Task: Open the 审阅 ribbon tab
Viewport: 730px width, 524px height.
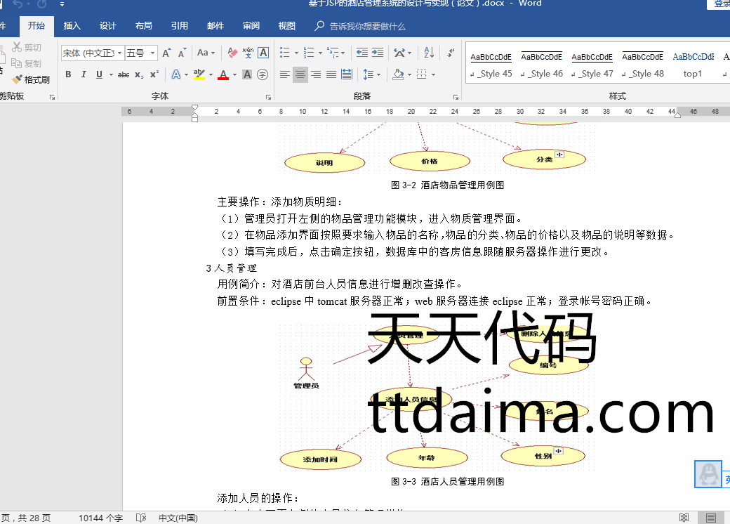Action: click(251, 26)
